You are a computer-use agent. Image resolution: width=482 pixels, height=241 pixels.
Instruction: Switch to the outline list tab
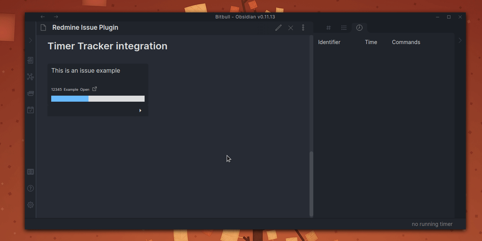[344, 27]
